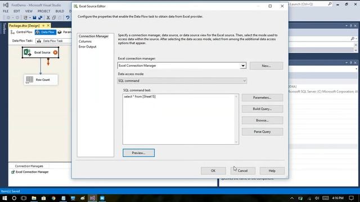Click the Excel Source Editor title icon
The width and height of the screenshot is (360, 202).
(75, 6)
